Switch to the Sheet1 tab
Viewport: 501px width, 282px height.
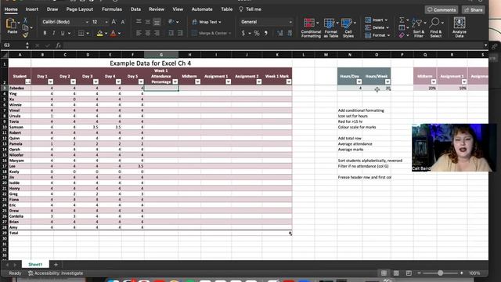[35, 265]
